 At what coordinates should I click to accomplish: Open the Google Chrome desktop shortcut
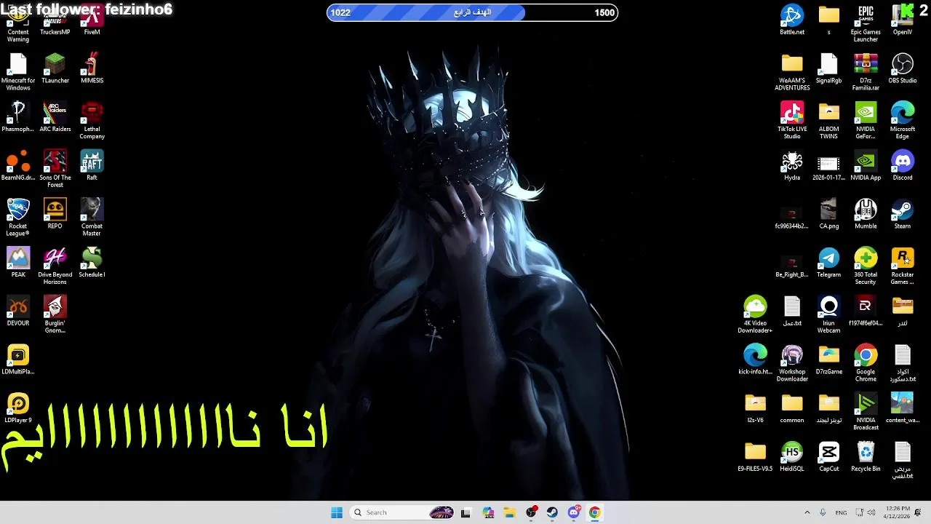(866, 363)
